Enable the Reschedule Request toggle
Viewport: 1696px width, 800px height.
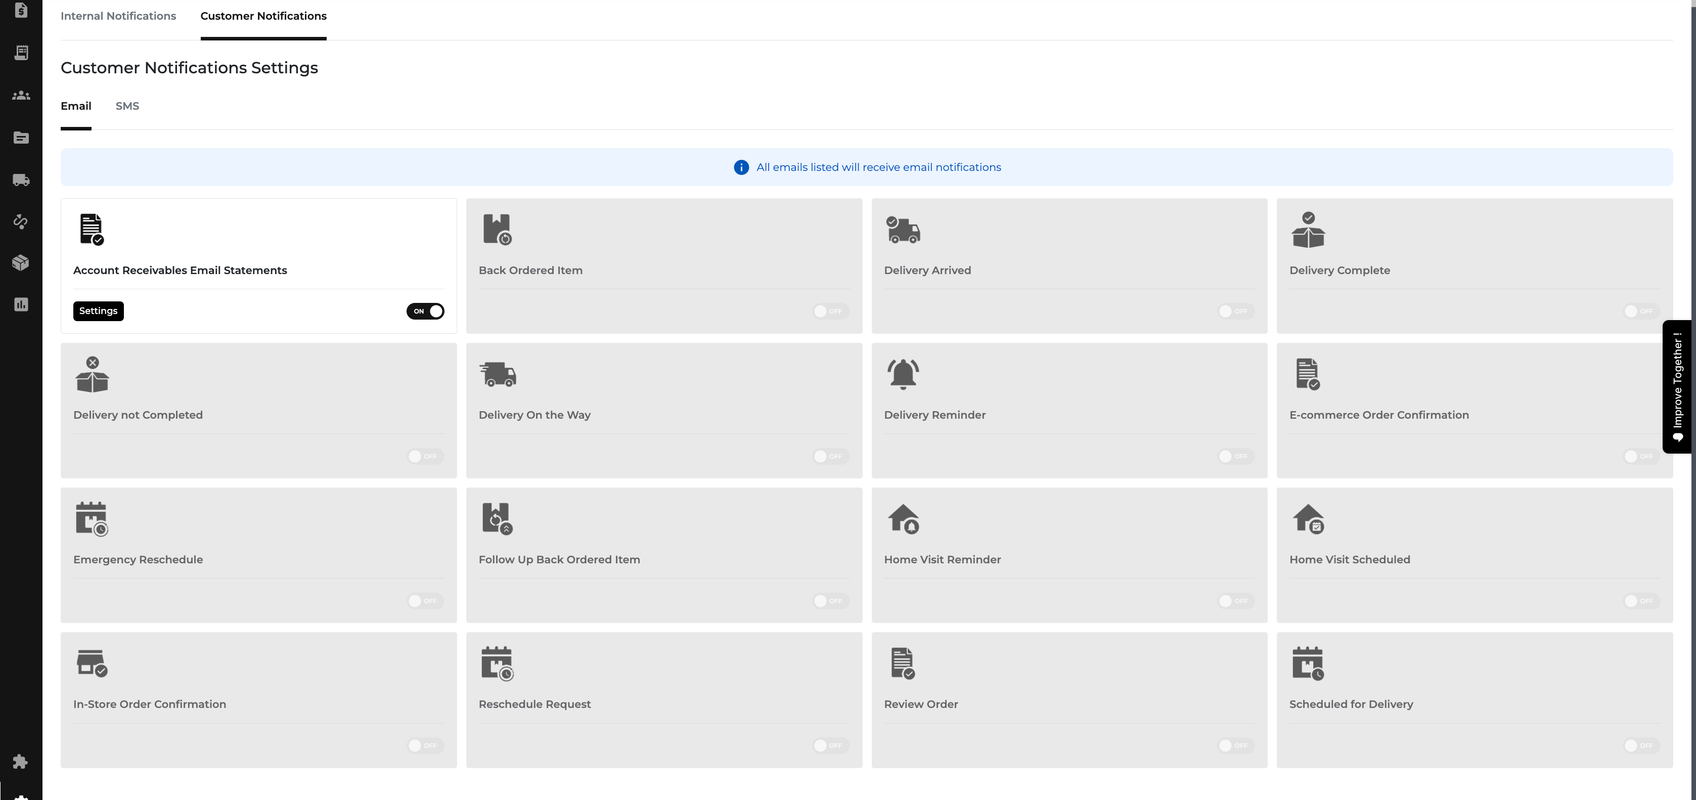click(830, 745)
